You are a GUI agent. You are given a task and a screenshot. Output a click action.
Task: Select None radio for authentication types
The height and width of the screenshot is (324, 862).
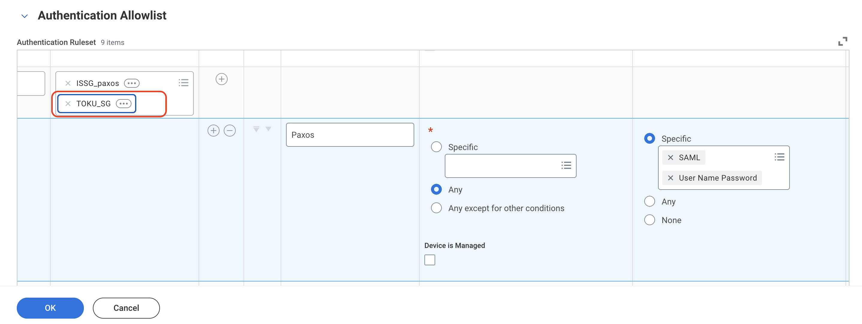point(649,220)
